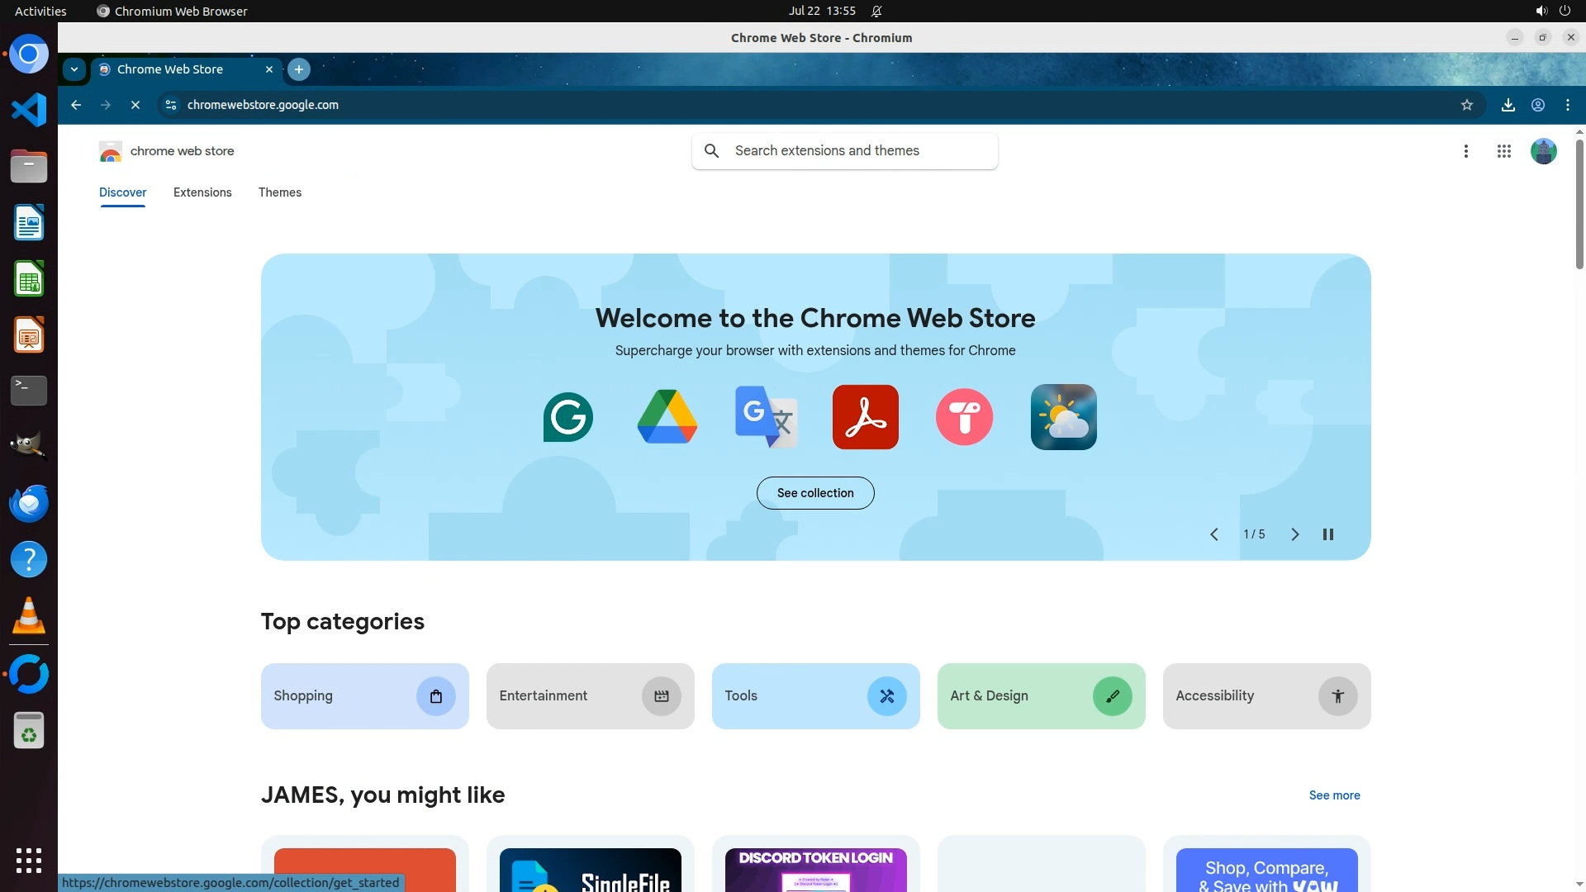Viewport: 1586px width, 892px height.
Task: Switch to the Extensions tab
Action: [x=202, y=192]
